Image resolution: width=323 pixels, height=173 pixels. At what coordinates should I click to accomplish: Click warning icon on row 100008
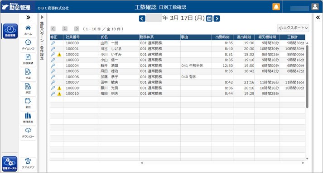pos(59,88)
